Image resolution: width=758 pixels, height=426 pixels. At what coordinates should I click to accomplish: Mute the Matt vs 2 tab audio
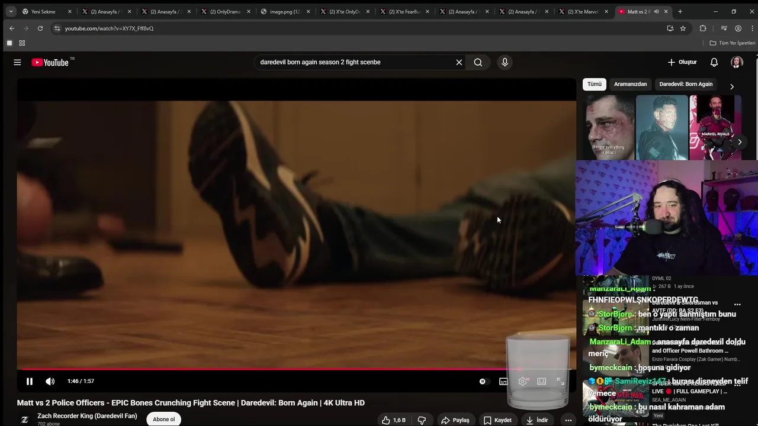pos(656,11)
